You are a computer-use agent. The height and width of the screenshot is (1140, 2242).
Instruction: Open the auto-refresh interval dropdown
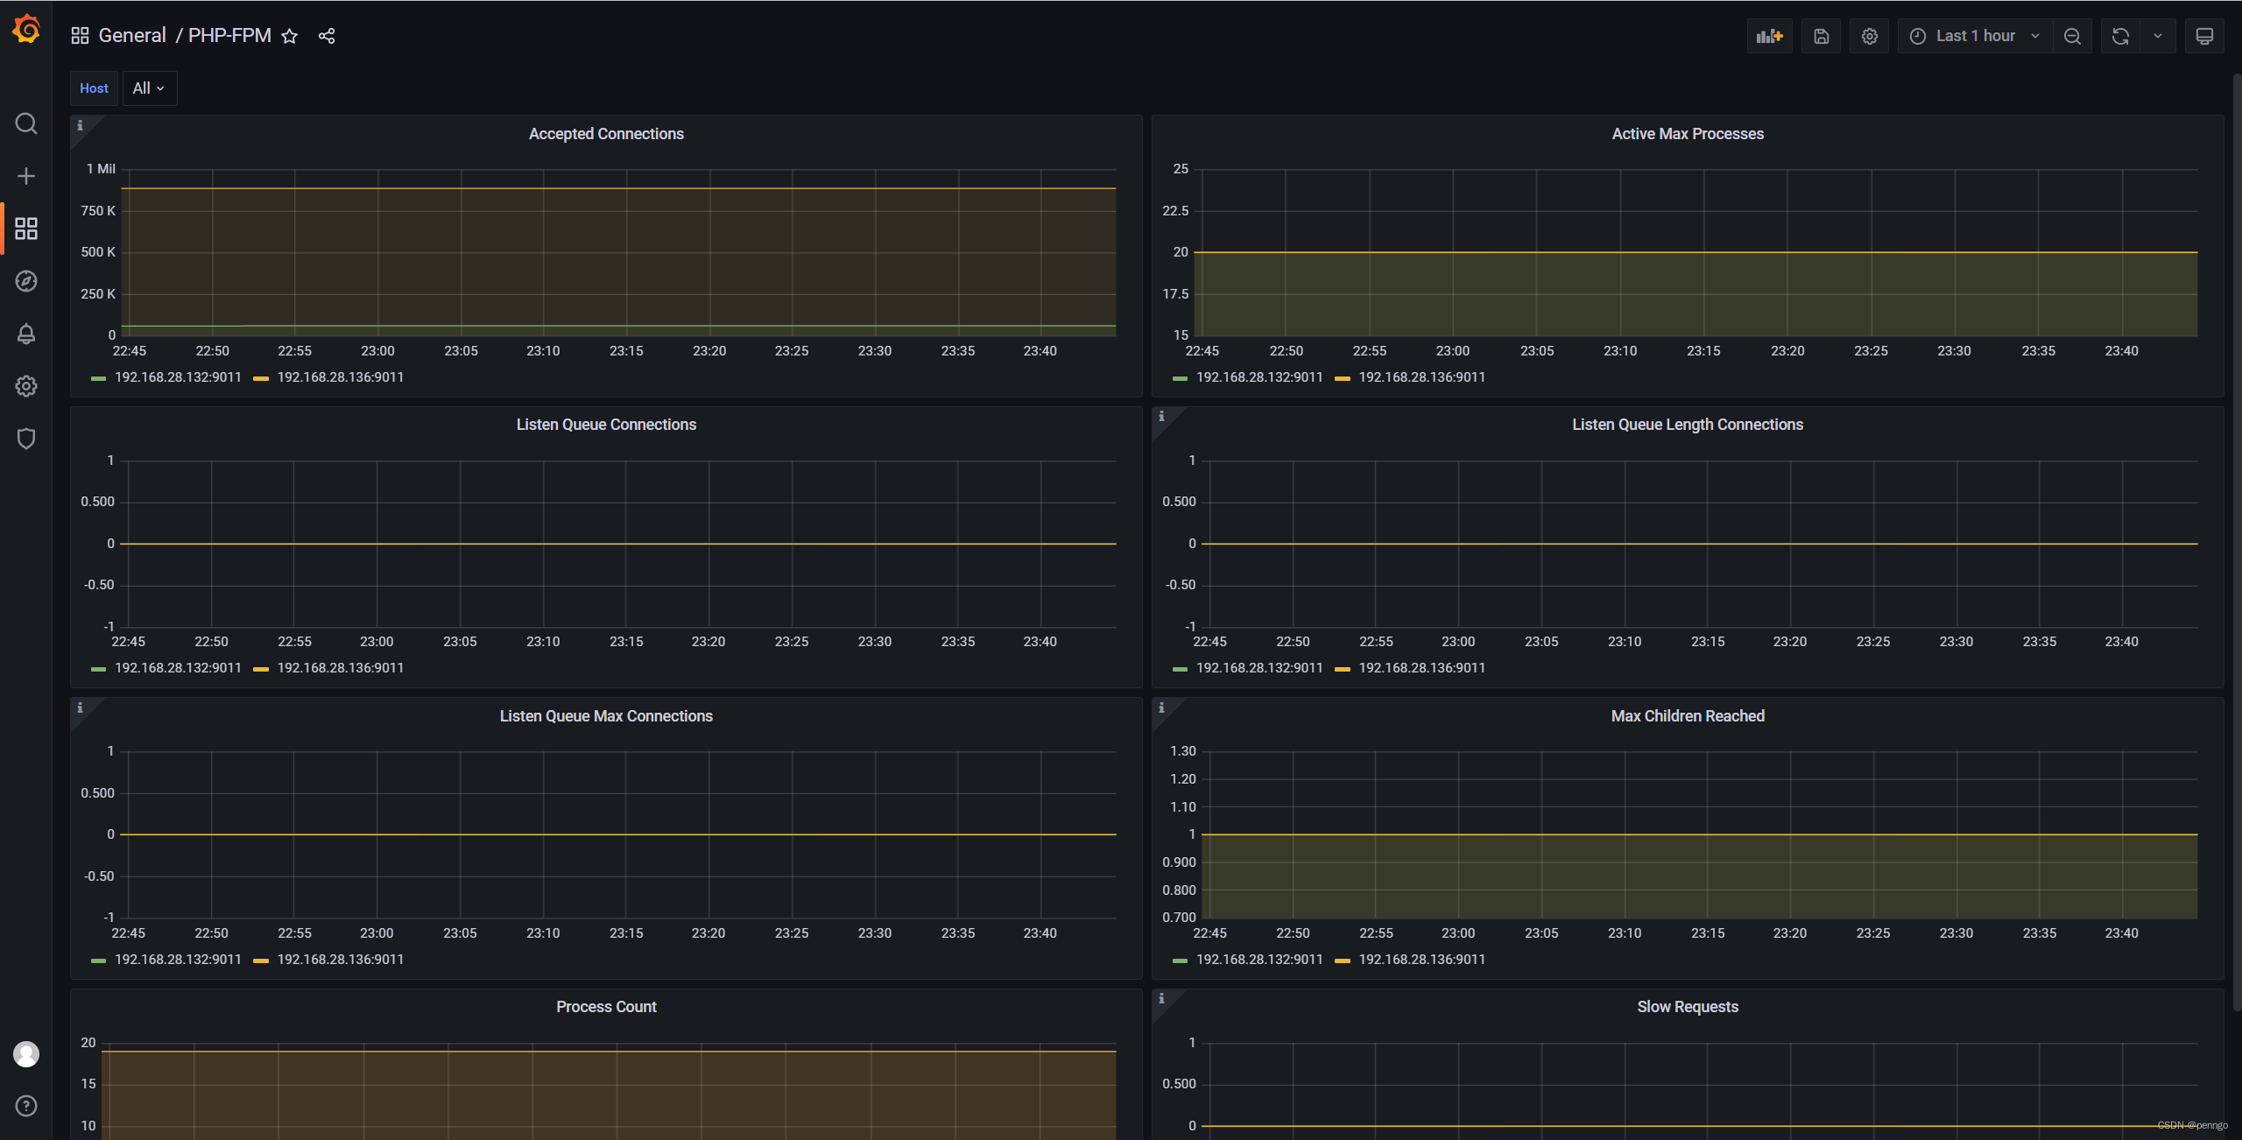(2158, 36)
